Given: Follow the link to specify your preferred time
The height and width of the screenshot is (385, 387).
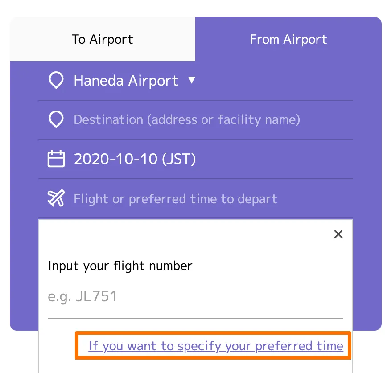Looking at the screenshot, I should [x=216, y=346].
